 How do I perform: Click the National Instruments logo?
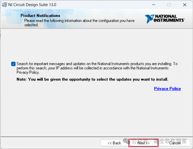[165, 19]
